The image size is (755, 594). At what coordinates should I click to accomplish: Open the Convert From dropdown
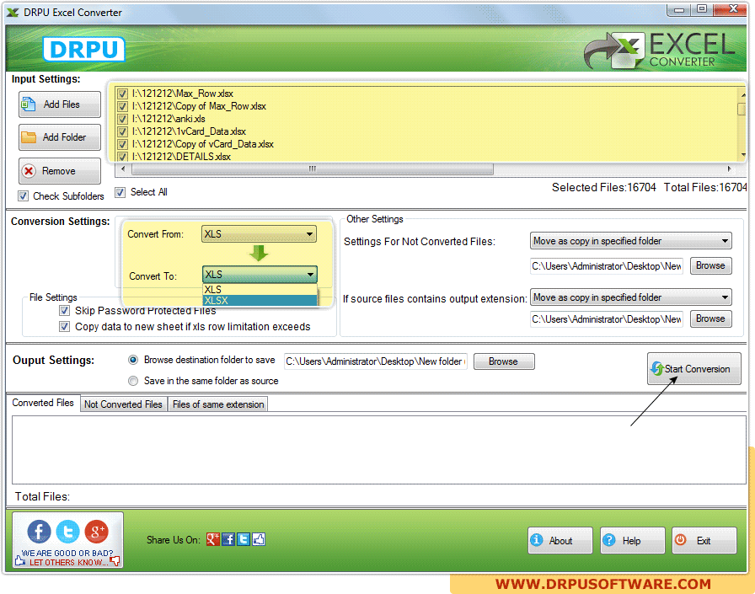[259, 234]
